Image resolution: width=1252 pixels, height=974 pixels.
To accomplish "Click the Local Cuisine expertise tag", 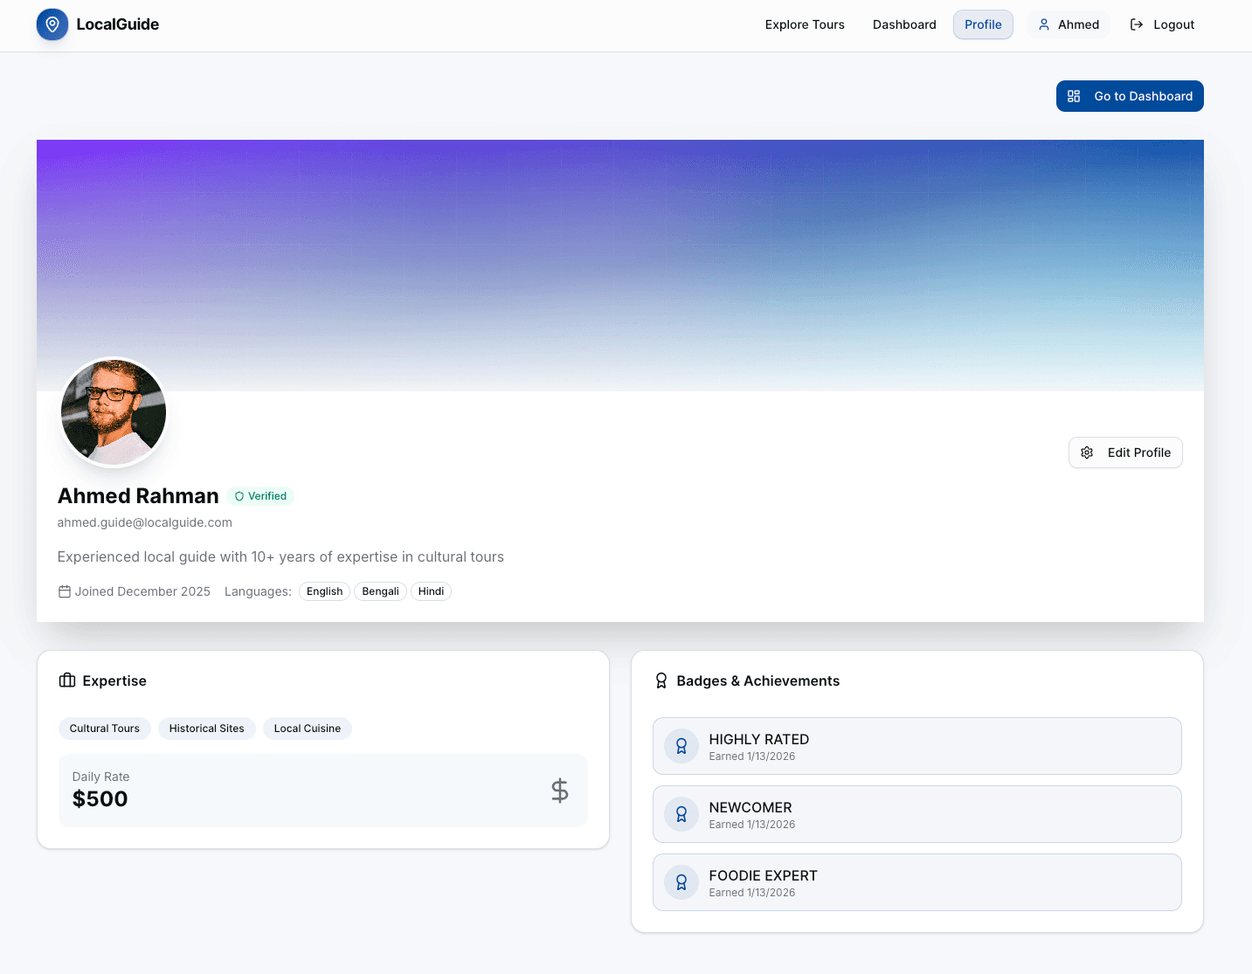I will tap(307, 728).
